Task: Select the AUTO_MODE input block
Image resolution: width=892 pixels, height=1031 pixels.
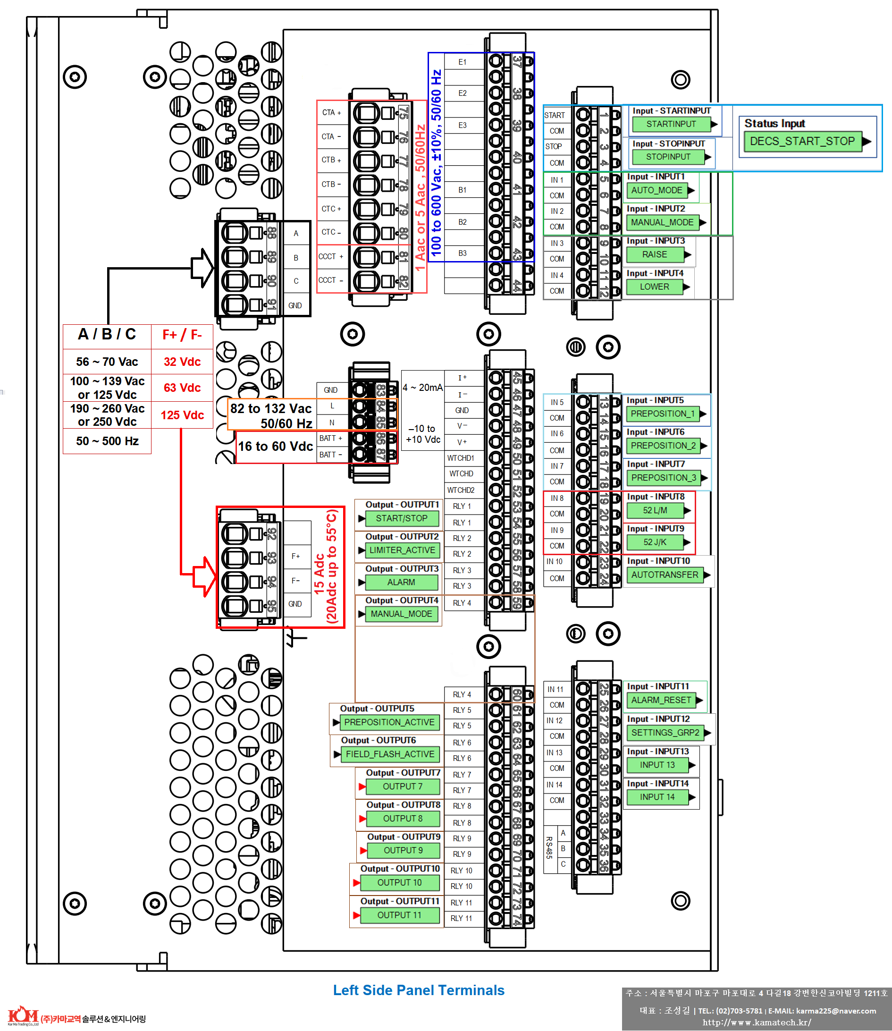Action: [656, 190]
